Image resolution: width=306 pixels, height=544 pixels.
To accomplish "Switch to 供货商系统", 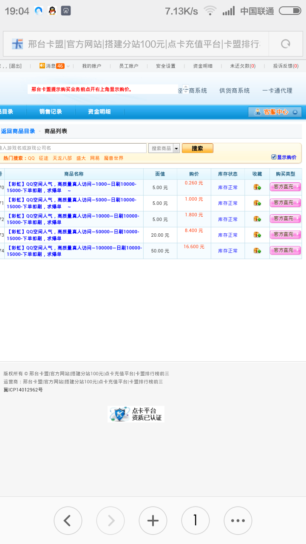I will click(235, 91).
